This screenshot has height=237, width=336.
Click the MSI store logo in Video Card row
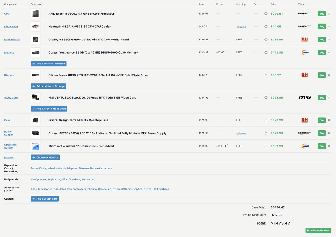(x=305, y=97)
